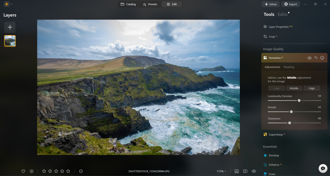
Task: Rate photo four stars
Action: pos(62,171)
